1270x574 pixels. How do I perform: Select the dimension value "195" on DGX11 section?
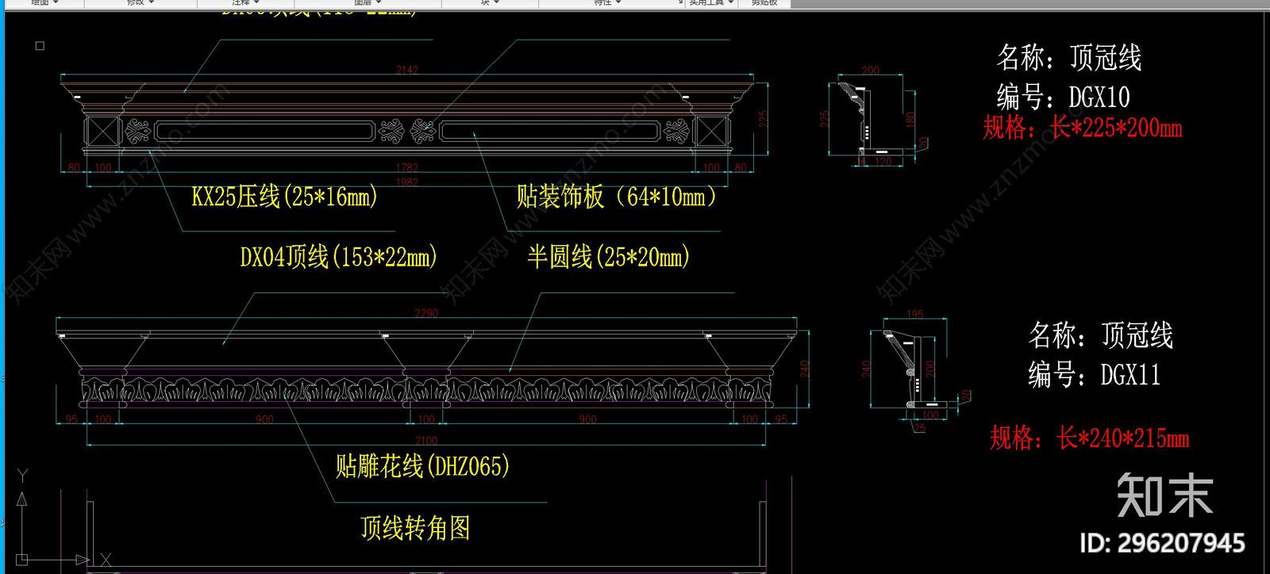click(x=915, y=314)
